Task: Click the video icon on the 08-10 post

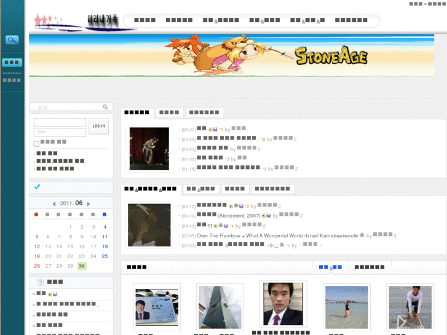Action: click(221, 225)
